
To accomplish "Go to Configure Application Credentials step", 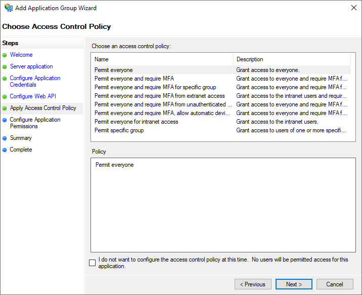I will 35,81.
